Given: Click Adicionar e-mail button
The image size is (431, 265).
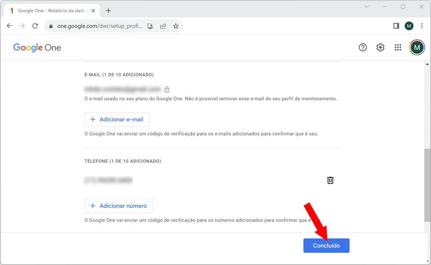Looking at the screenshot, I should pos(117,120).
